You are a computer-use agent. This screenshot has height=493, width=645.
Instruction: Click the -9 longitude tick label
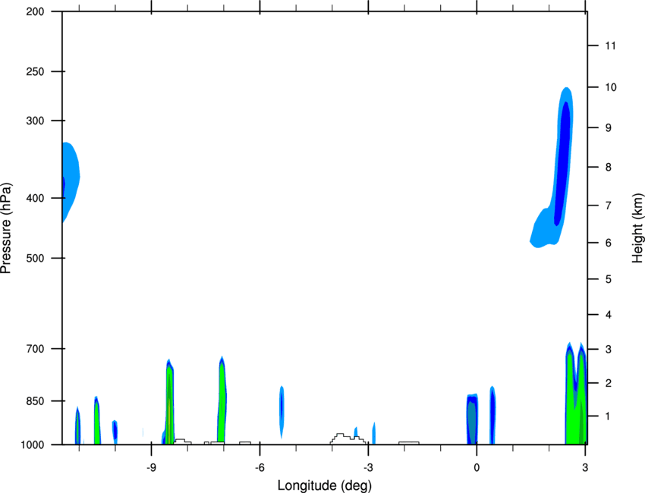pyautogui.click(x=151, y=468)
